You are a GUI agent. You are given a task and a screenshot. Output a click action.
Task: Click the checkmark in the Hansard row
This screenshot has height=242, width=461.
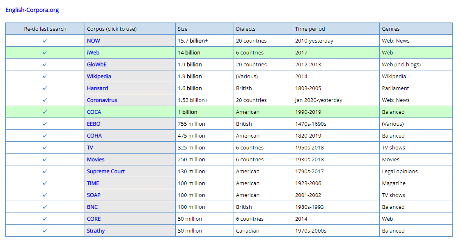pos(45,88)
